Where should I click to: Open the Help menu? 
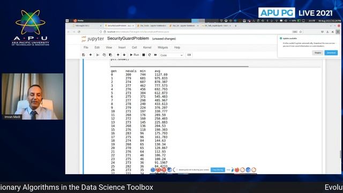click(x=177, y=48)
